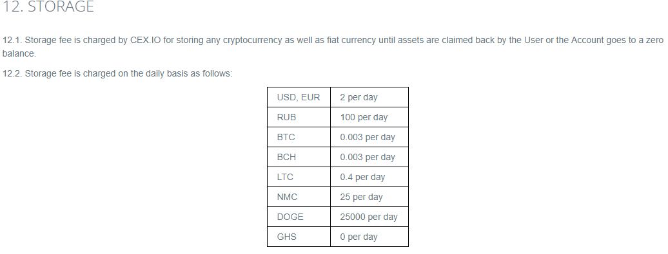Click the DOGE table cell
The image size is (668, 254).
(299, 217)
